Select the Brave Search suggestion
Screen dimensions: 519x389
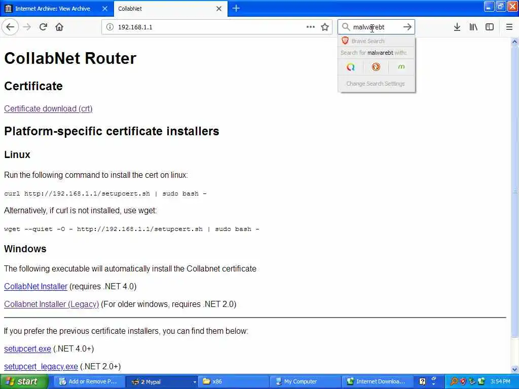[x=377, y=41]
